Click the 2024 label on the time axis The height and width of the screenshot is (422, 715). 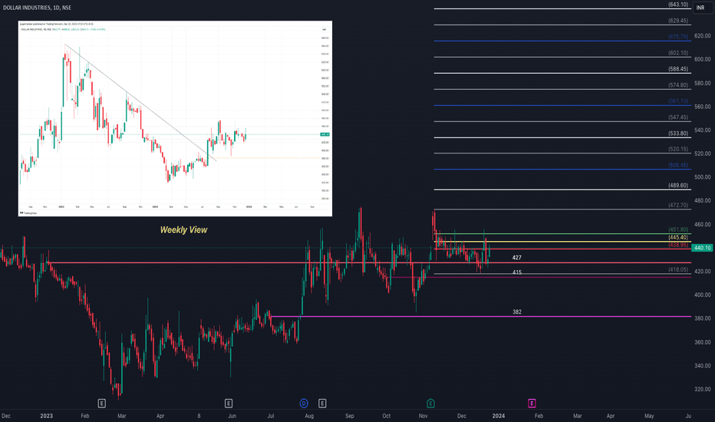pyautogui.click(x=499, y=416)
